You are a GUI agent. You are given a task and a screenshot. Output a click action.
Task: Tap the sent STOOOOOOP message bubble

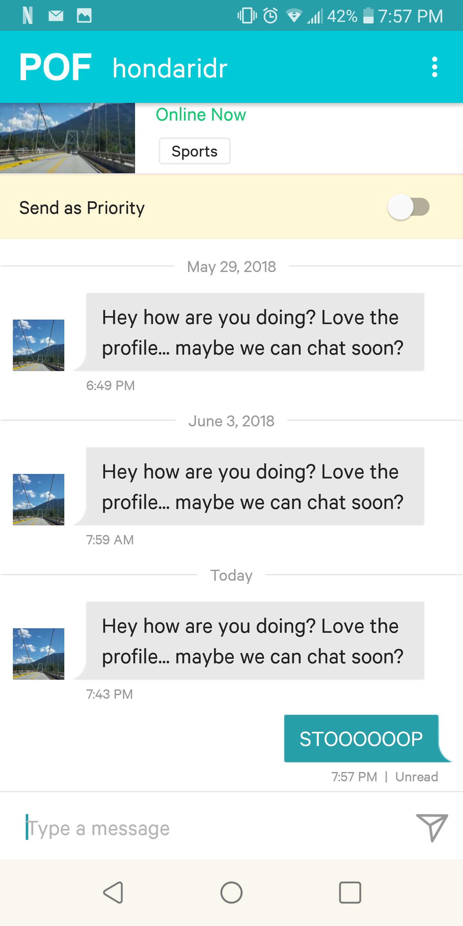click(361, 739)
